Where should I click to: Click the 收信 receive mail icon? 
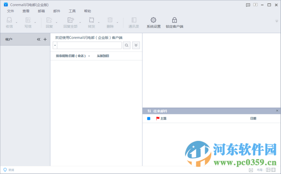point(9,20)
